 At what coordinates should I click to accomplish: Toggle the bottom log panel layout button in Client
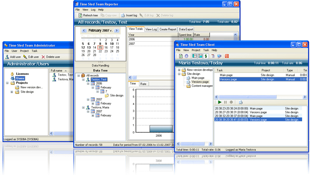point(200,56)
